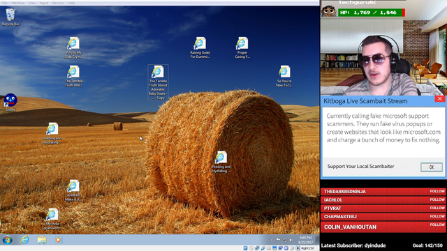The width and height of the screenshot is (447, 251).
Task: Open the Action Center flag tray icon
Action: 278,240
